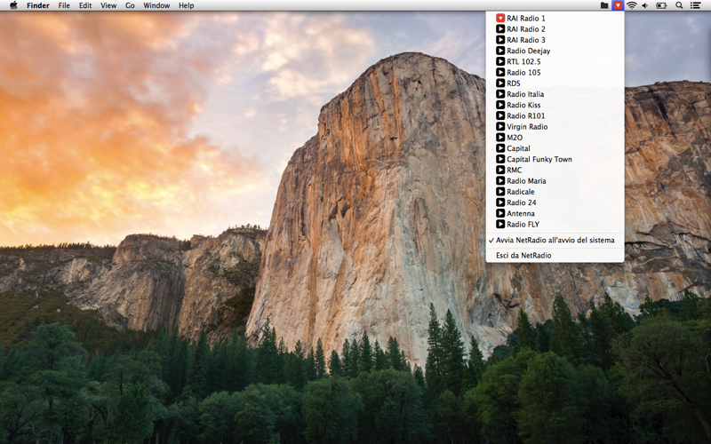The height and width of the screenshot is (444, 711).
Task: Select the Virgin Radio station name
Action: tap(527, 127)
